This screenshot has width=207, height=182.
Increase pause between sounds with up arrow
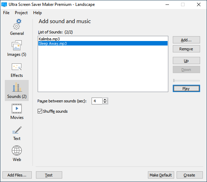tap(105, 99)
